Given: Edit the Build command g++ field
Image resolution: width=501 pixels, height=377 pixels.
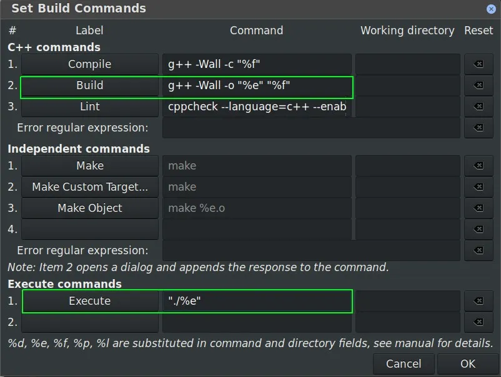Looking at the screenshot, I should point(256,85).
